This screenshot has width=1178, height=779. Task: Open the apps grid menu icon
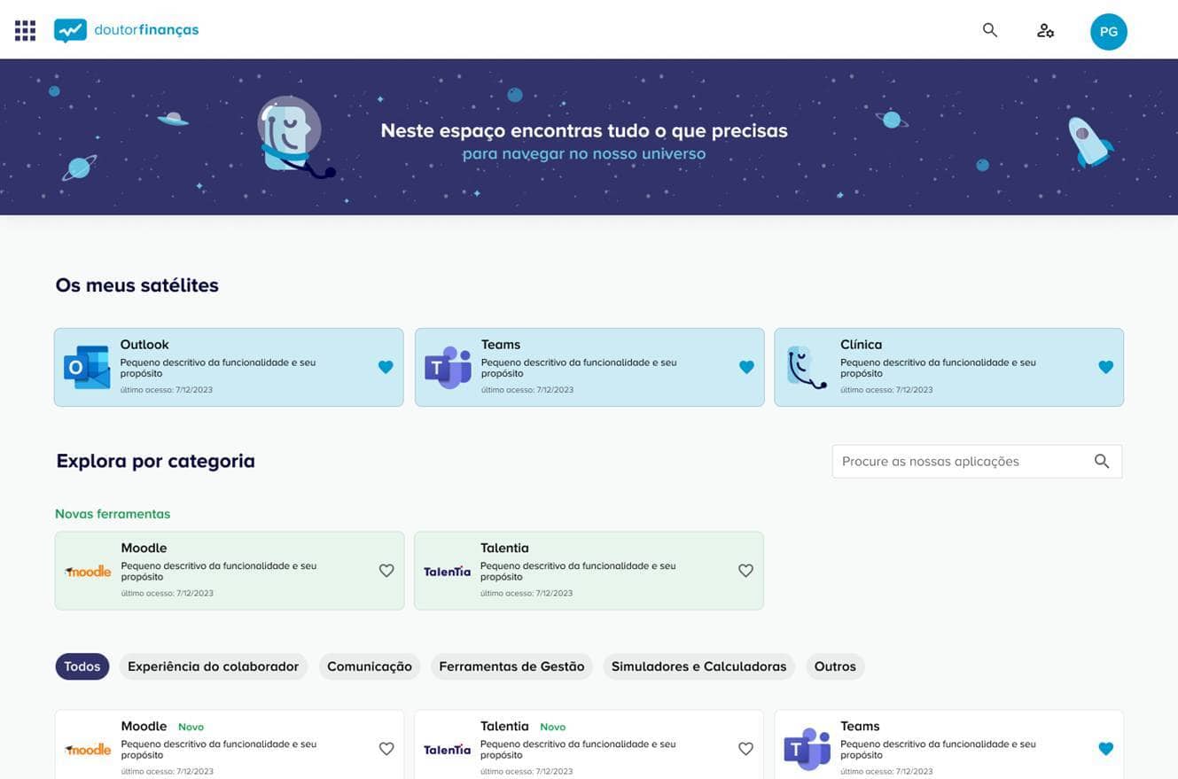point(25,31)
